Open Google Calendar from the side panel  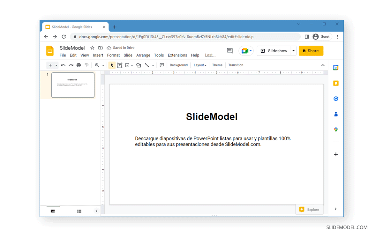point(336,68)
